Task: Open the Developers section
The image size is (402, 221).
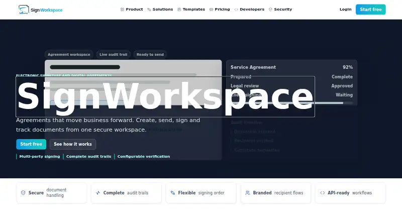Action: [x=249, y=10]
